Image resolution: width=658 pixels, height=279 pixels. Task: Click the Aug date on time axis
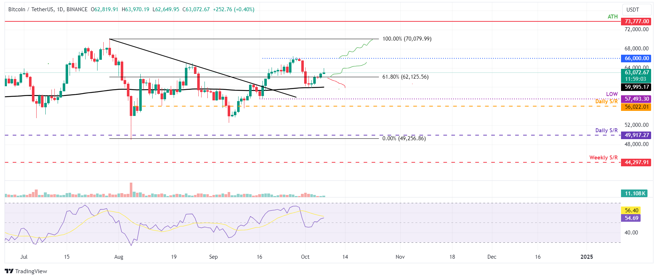tap(119, 257)
